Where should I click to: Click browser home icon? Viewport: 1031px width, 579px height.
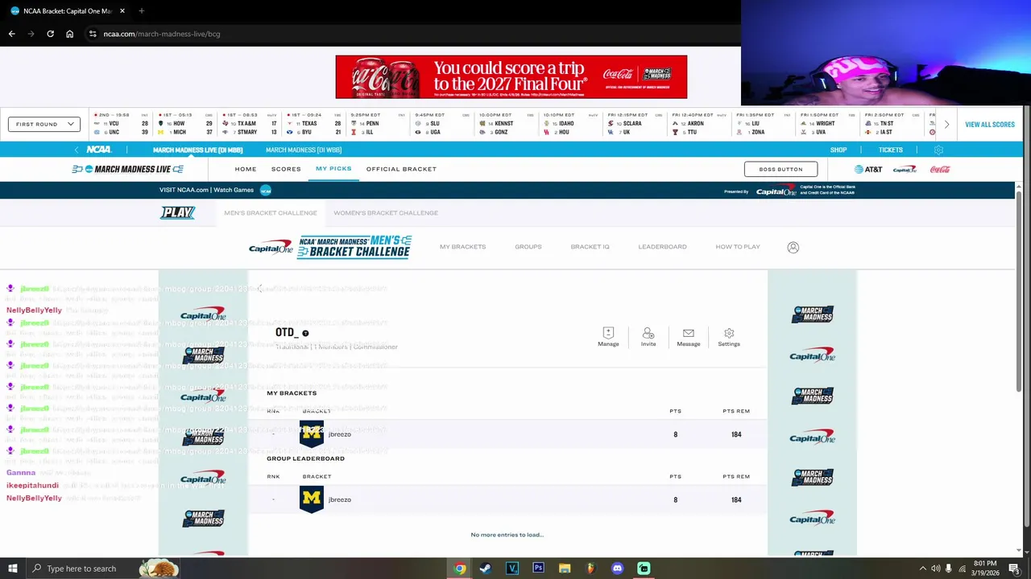69,34
